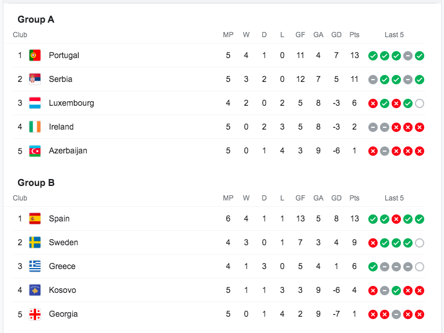The width and height of the screenshot is (444, 333).
Task: Click the Group B heading
Action: 36,182
